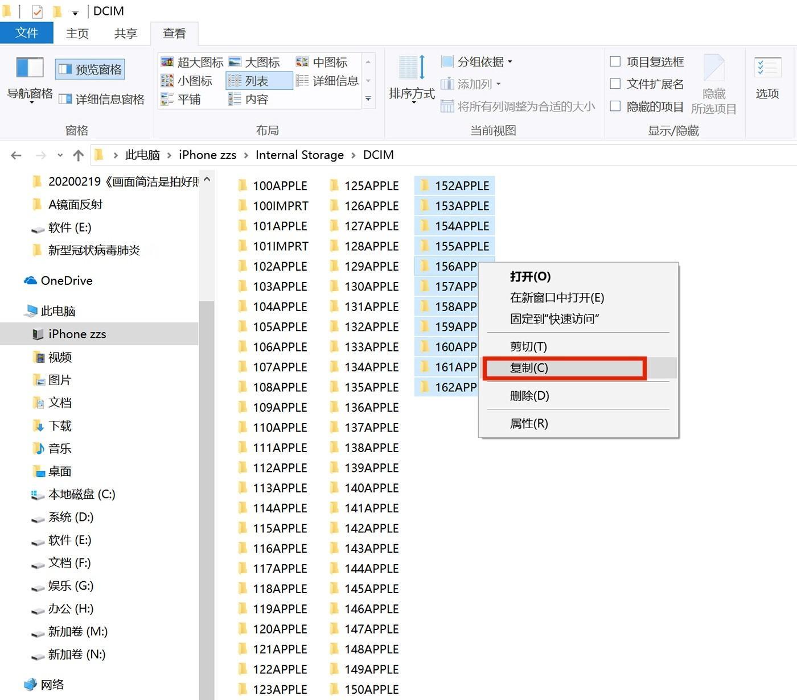Select the 100APPLE folder
The image size is (797, 700).
coord(273,186)
